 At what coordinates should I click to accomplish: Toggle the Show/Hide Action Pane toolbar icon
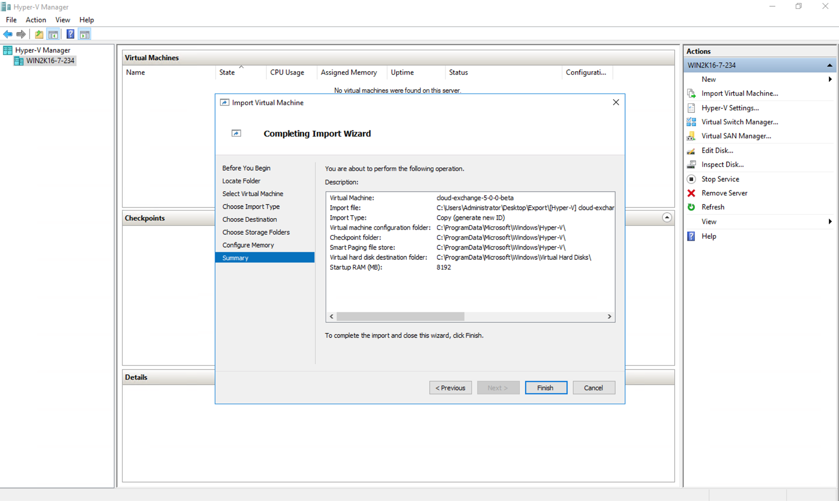pyautogui.click(x=84, y=34)
